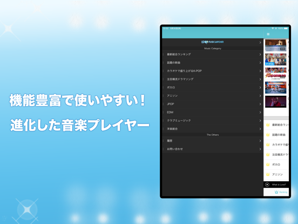This screenshot has height=224, width=298.
Task: Select 最新総合ランキング in the dark side menu
Action: pos(213,55)
